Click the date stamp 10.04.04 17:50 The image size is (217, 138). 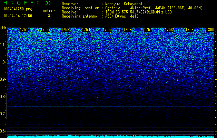[x=18, y=16]
